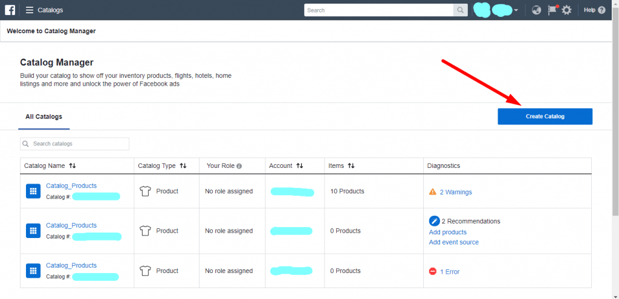Viewport: 619px width, 299px height.
Task: Expand the account dropdown arrow in top bar
Action: 516,11
